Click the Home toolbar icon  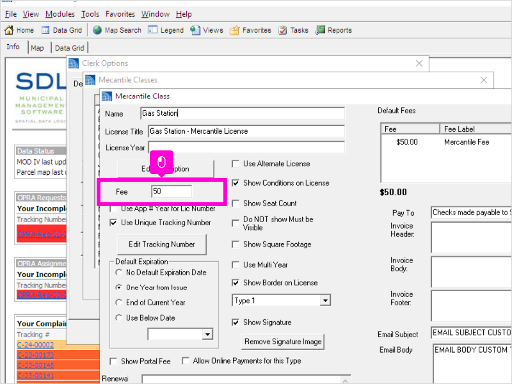click(x=9, y=30)
